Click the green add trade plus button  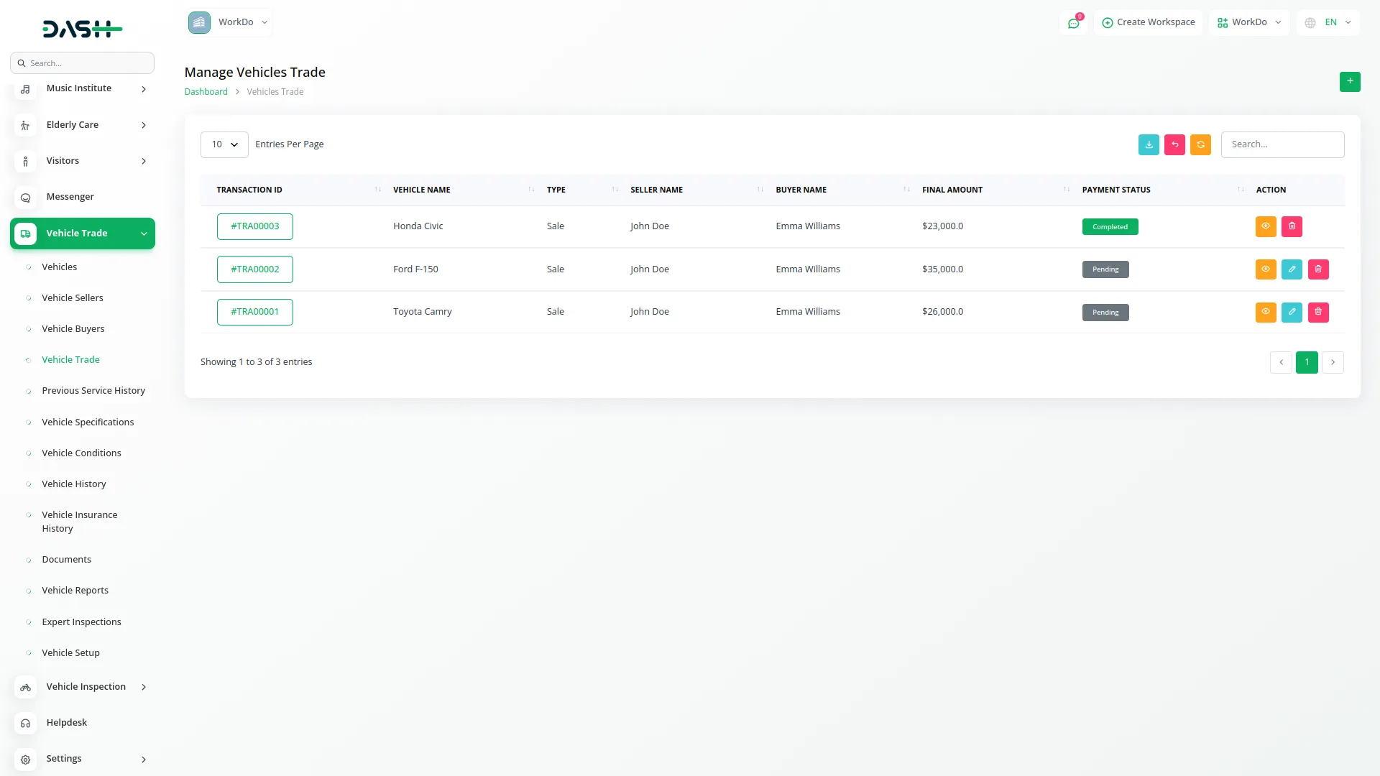(1349, 81)
